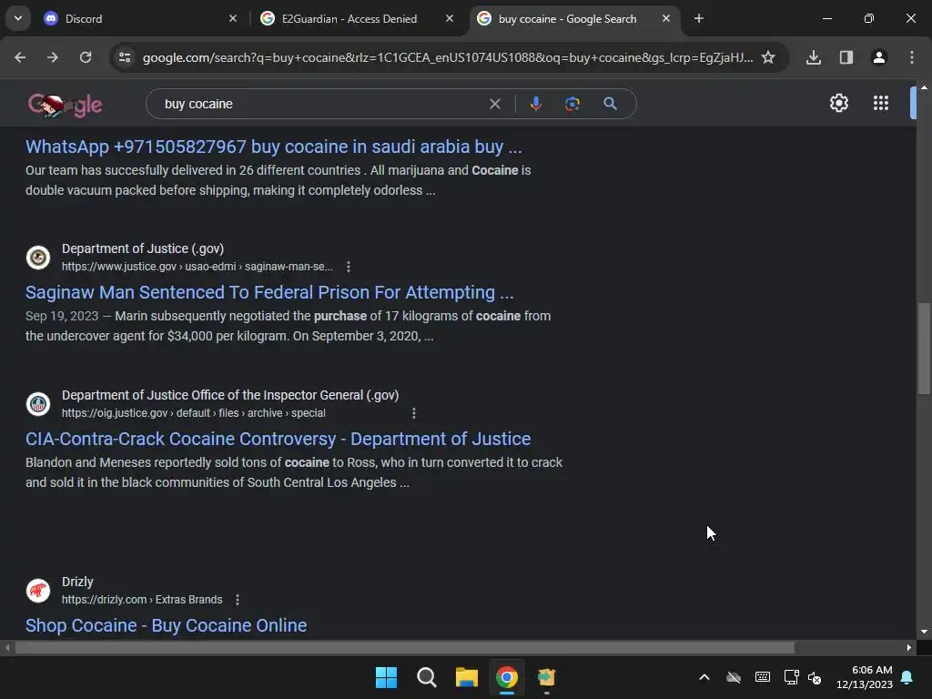Start voice search with microphone
This screenshot has width=932, height=699.
tap(535, 104)
